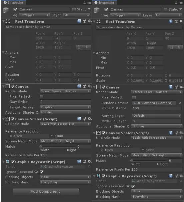Toggle the Static checkbox in left inspector
Screen dimensions: 184x202
74,9
